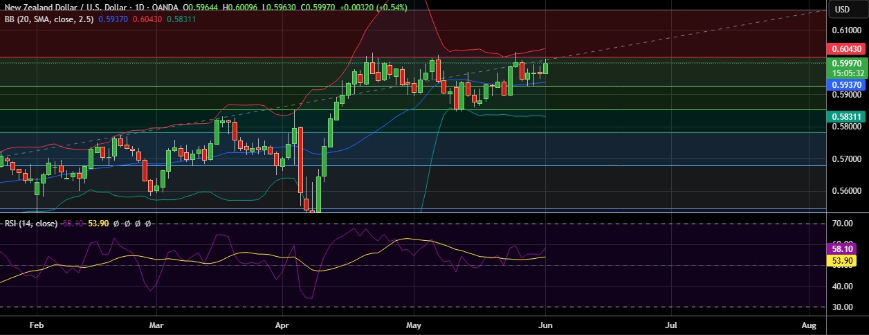Click the 0.61000 price scale tick
Viewport: 869px width, 335px height.
[846, 30]
